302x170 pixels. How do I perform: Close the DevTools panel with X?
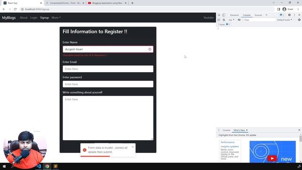pyautogui.click(x=299, y=15)
